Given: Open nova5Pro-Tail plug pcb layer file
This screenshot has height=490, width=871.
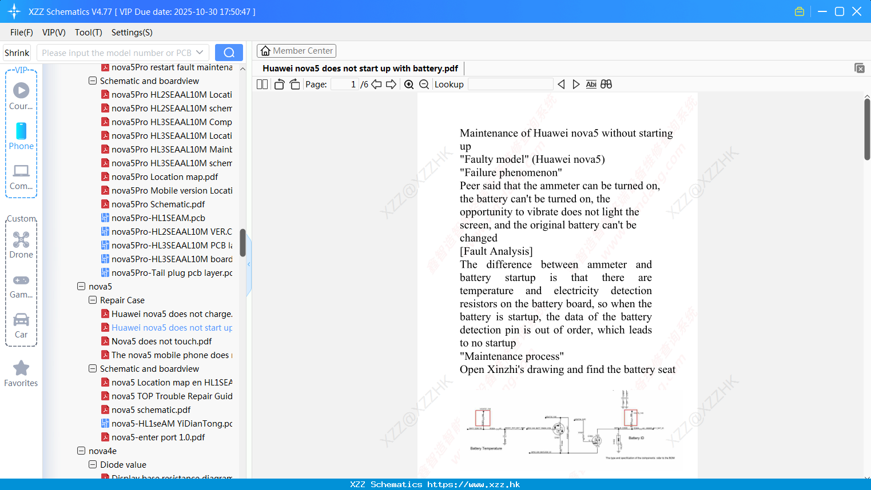Looking at the screenshot, I should [x=166, y=273].
